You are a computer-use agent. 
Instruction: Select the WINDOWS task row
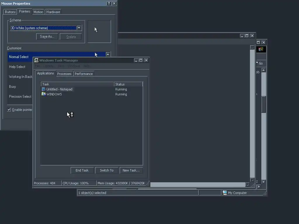[x=91, y=94]
